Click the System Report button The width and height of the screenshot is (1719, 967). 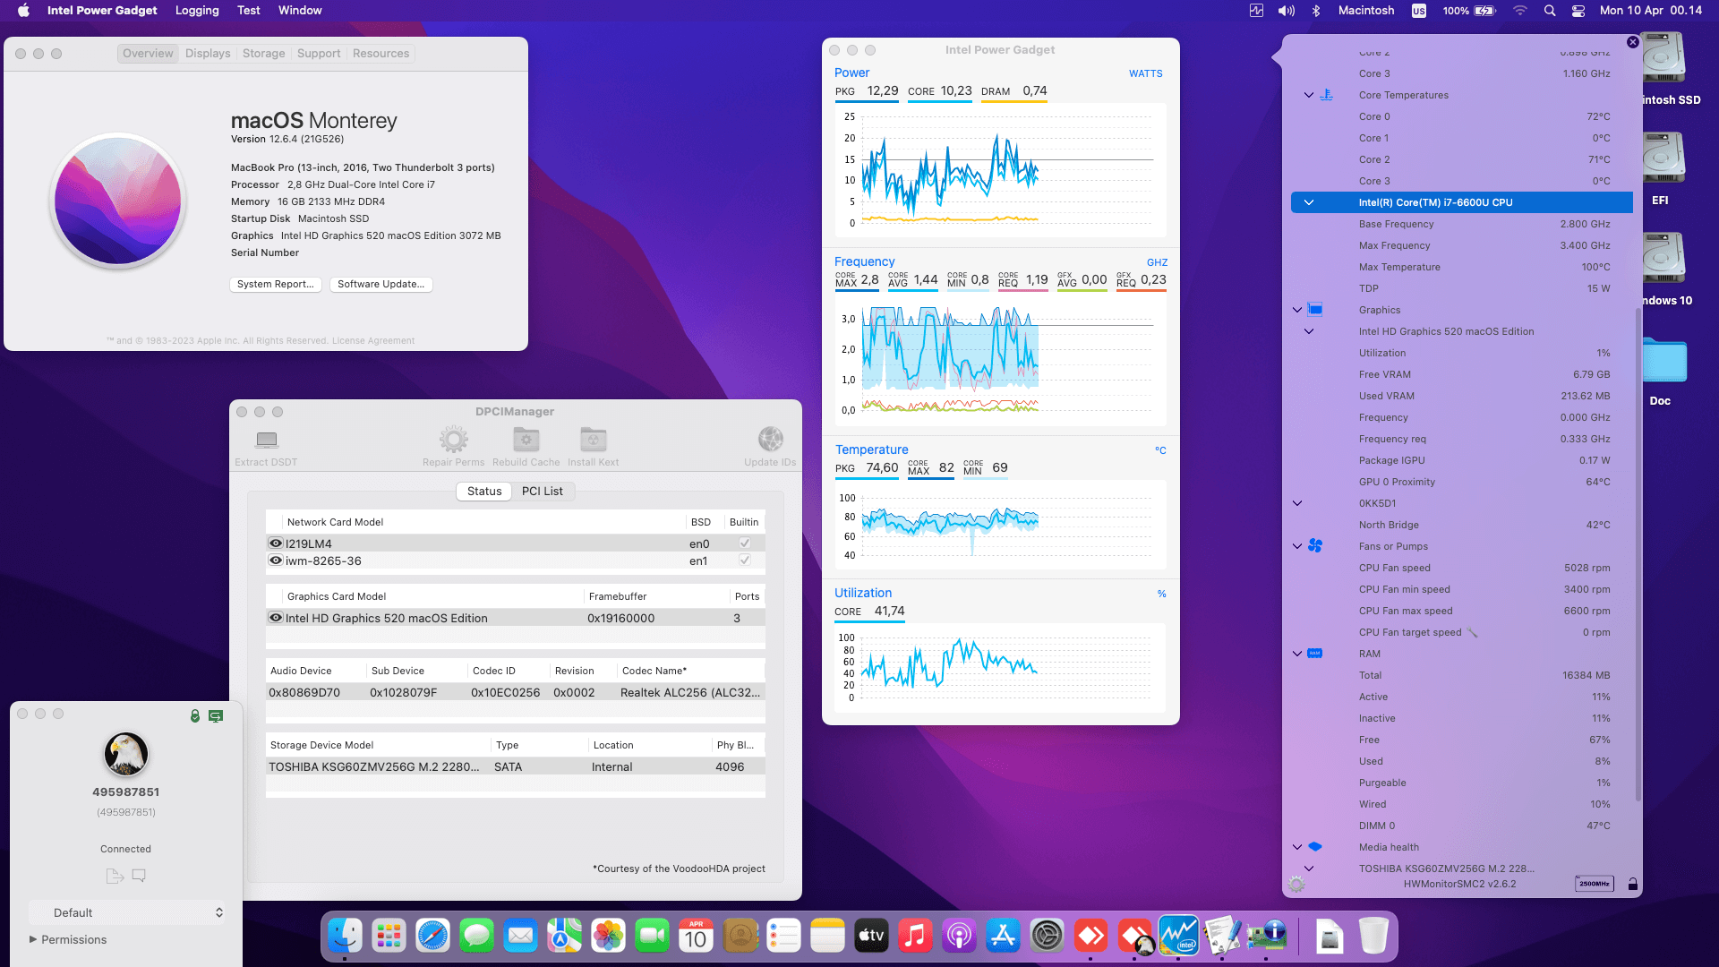276,284
